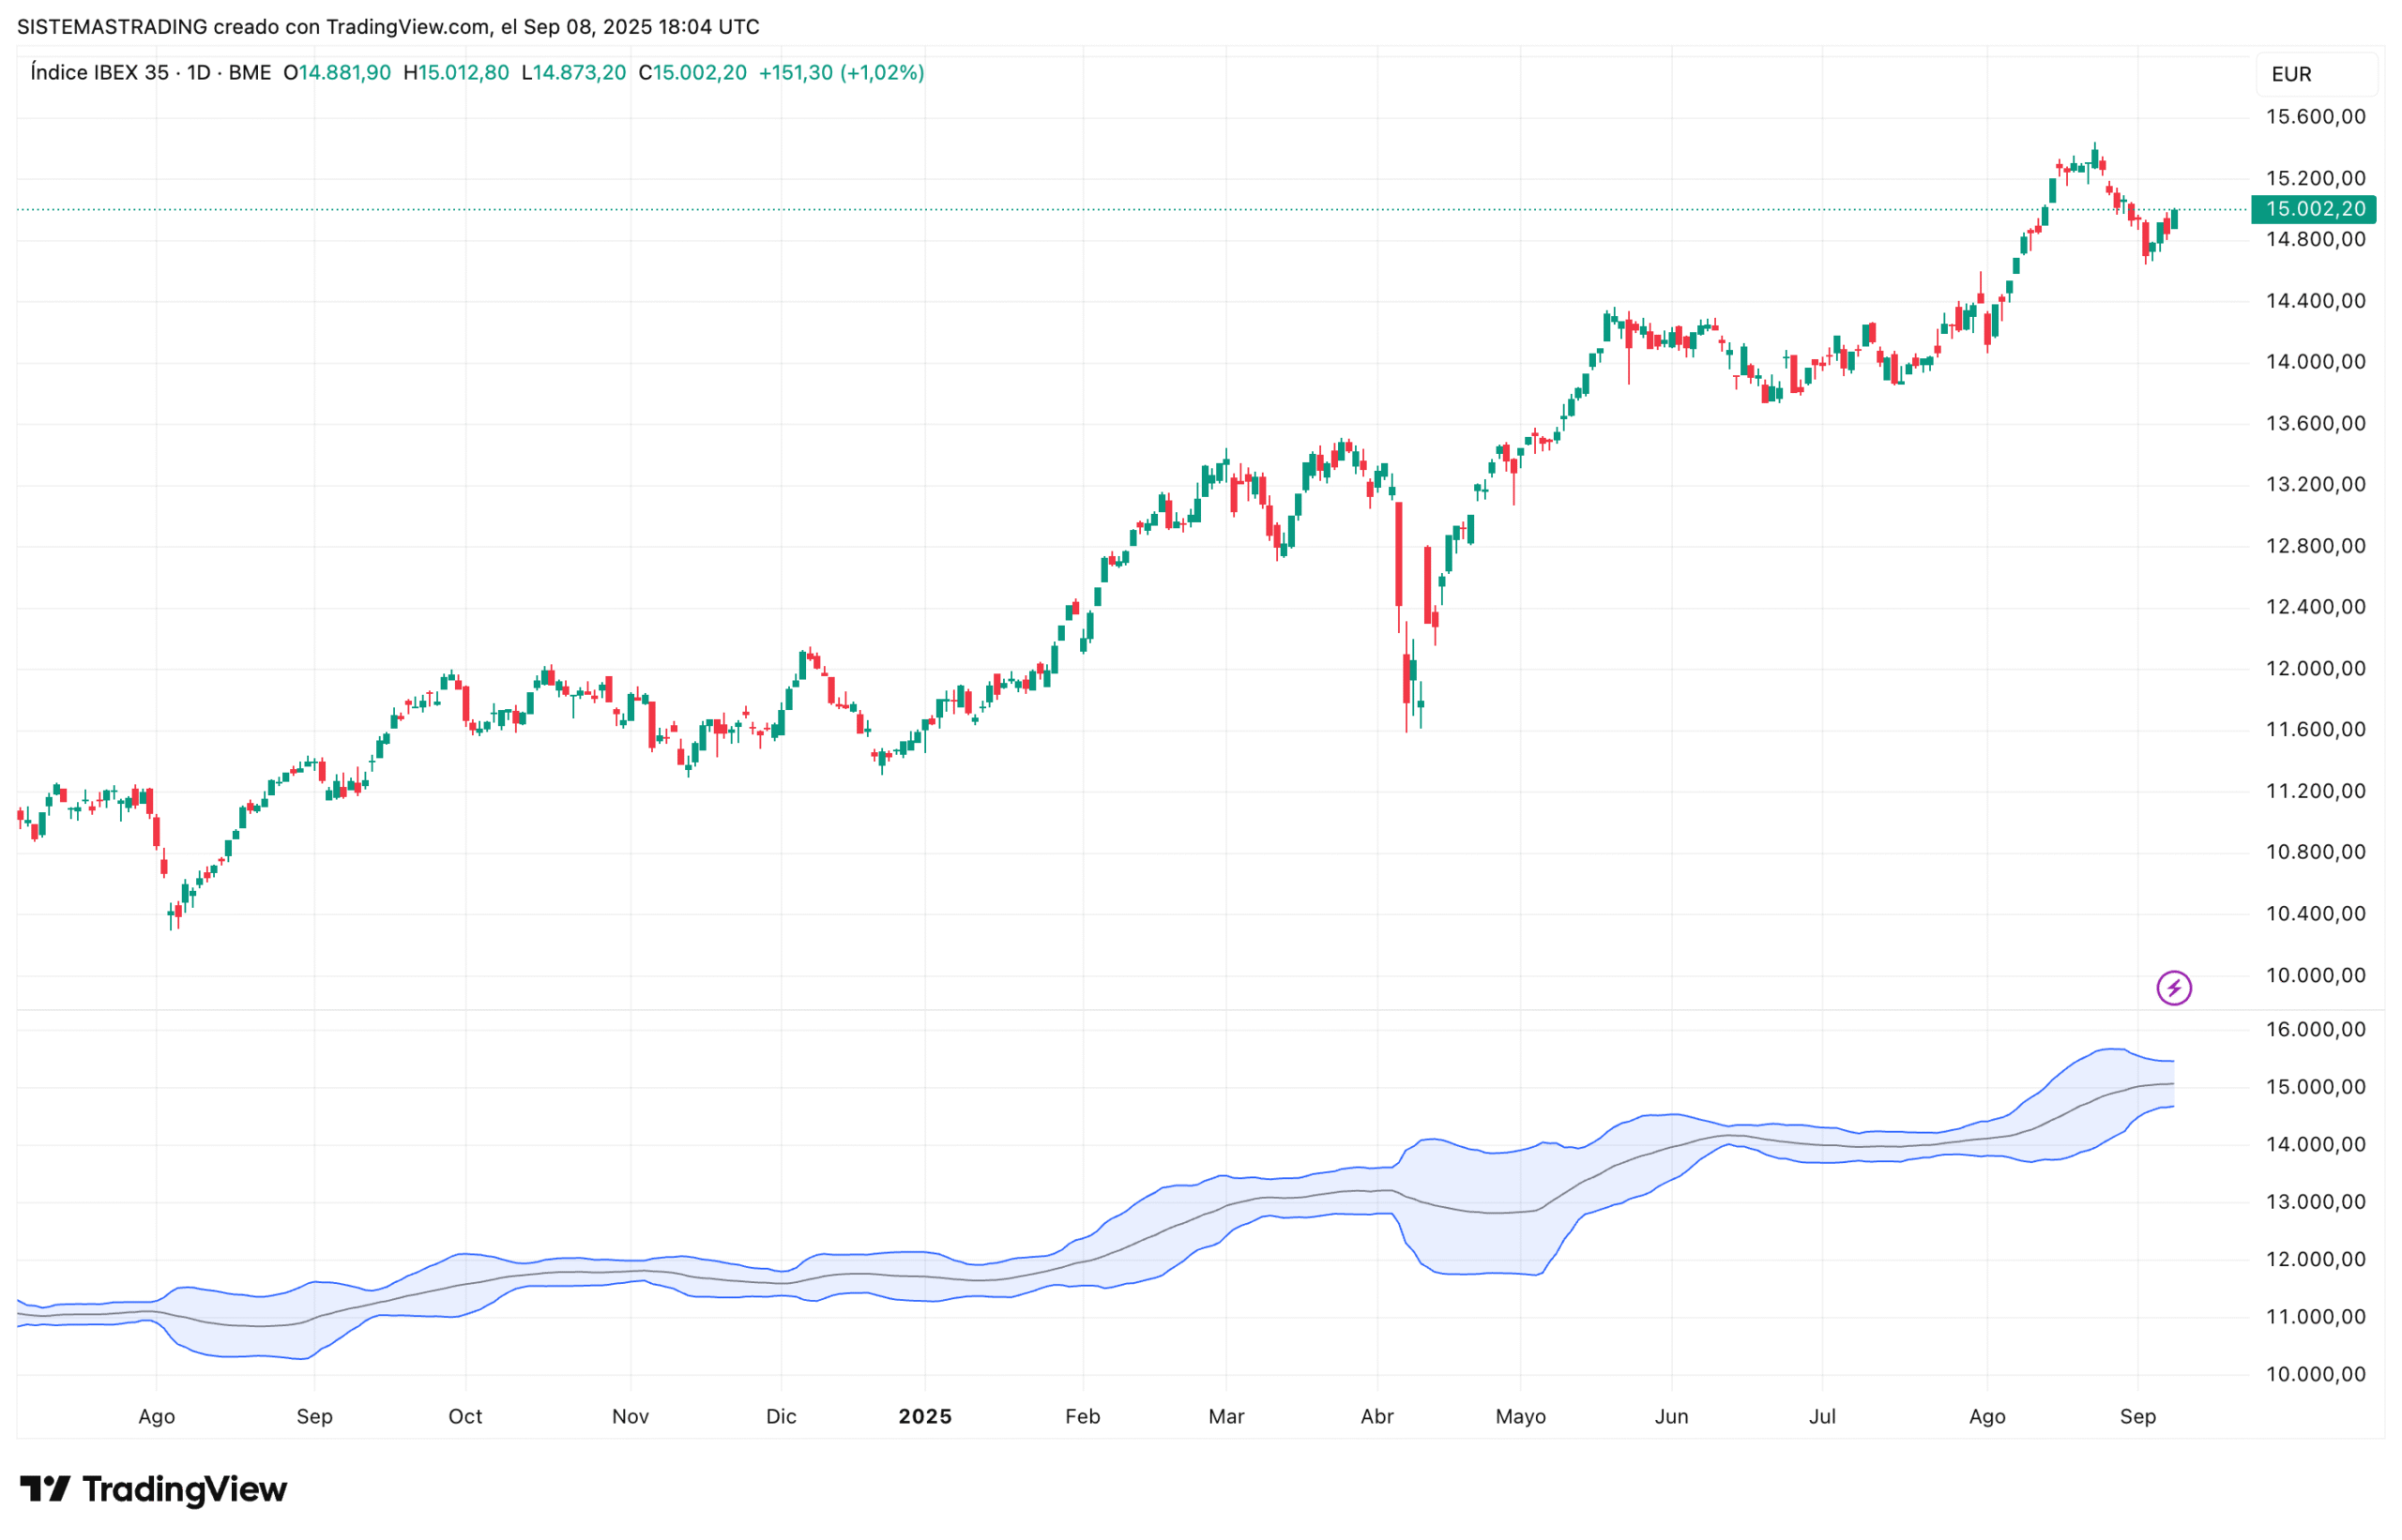Screen dimensions: 2402x1540
Task: Click the 2025 label on the time axis
Action: click(x=925, y=1416)
